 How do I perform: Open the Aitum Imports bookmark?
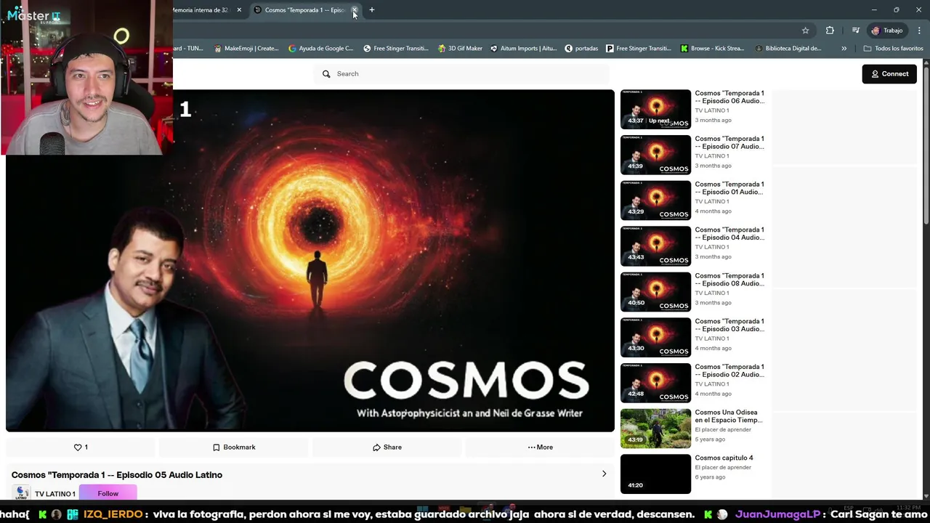pos(523,49)
